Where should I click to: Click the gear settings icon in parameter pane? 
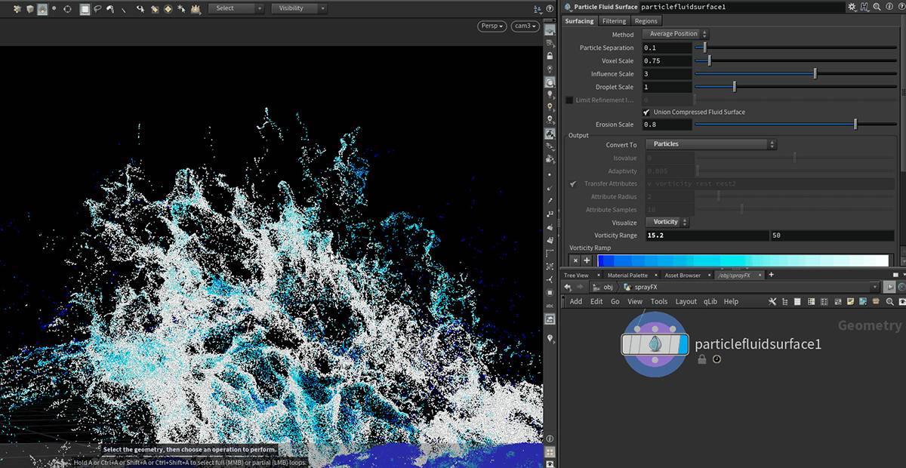point(852,7)
